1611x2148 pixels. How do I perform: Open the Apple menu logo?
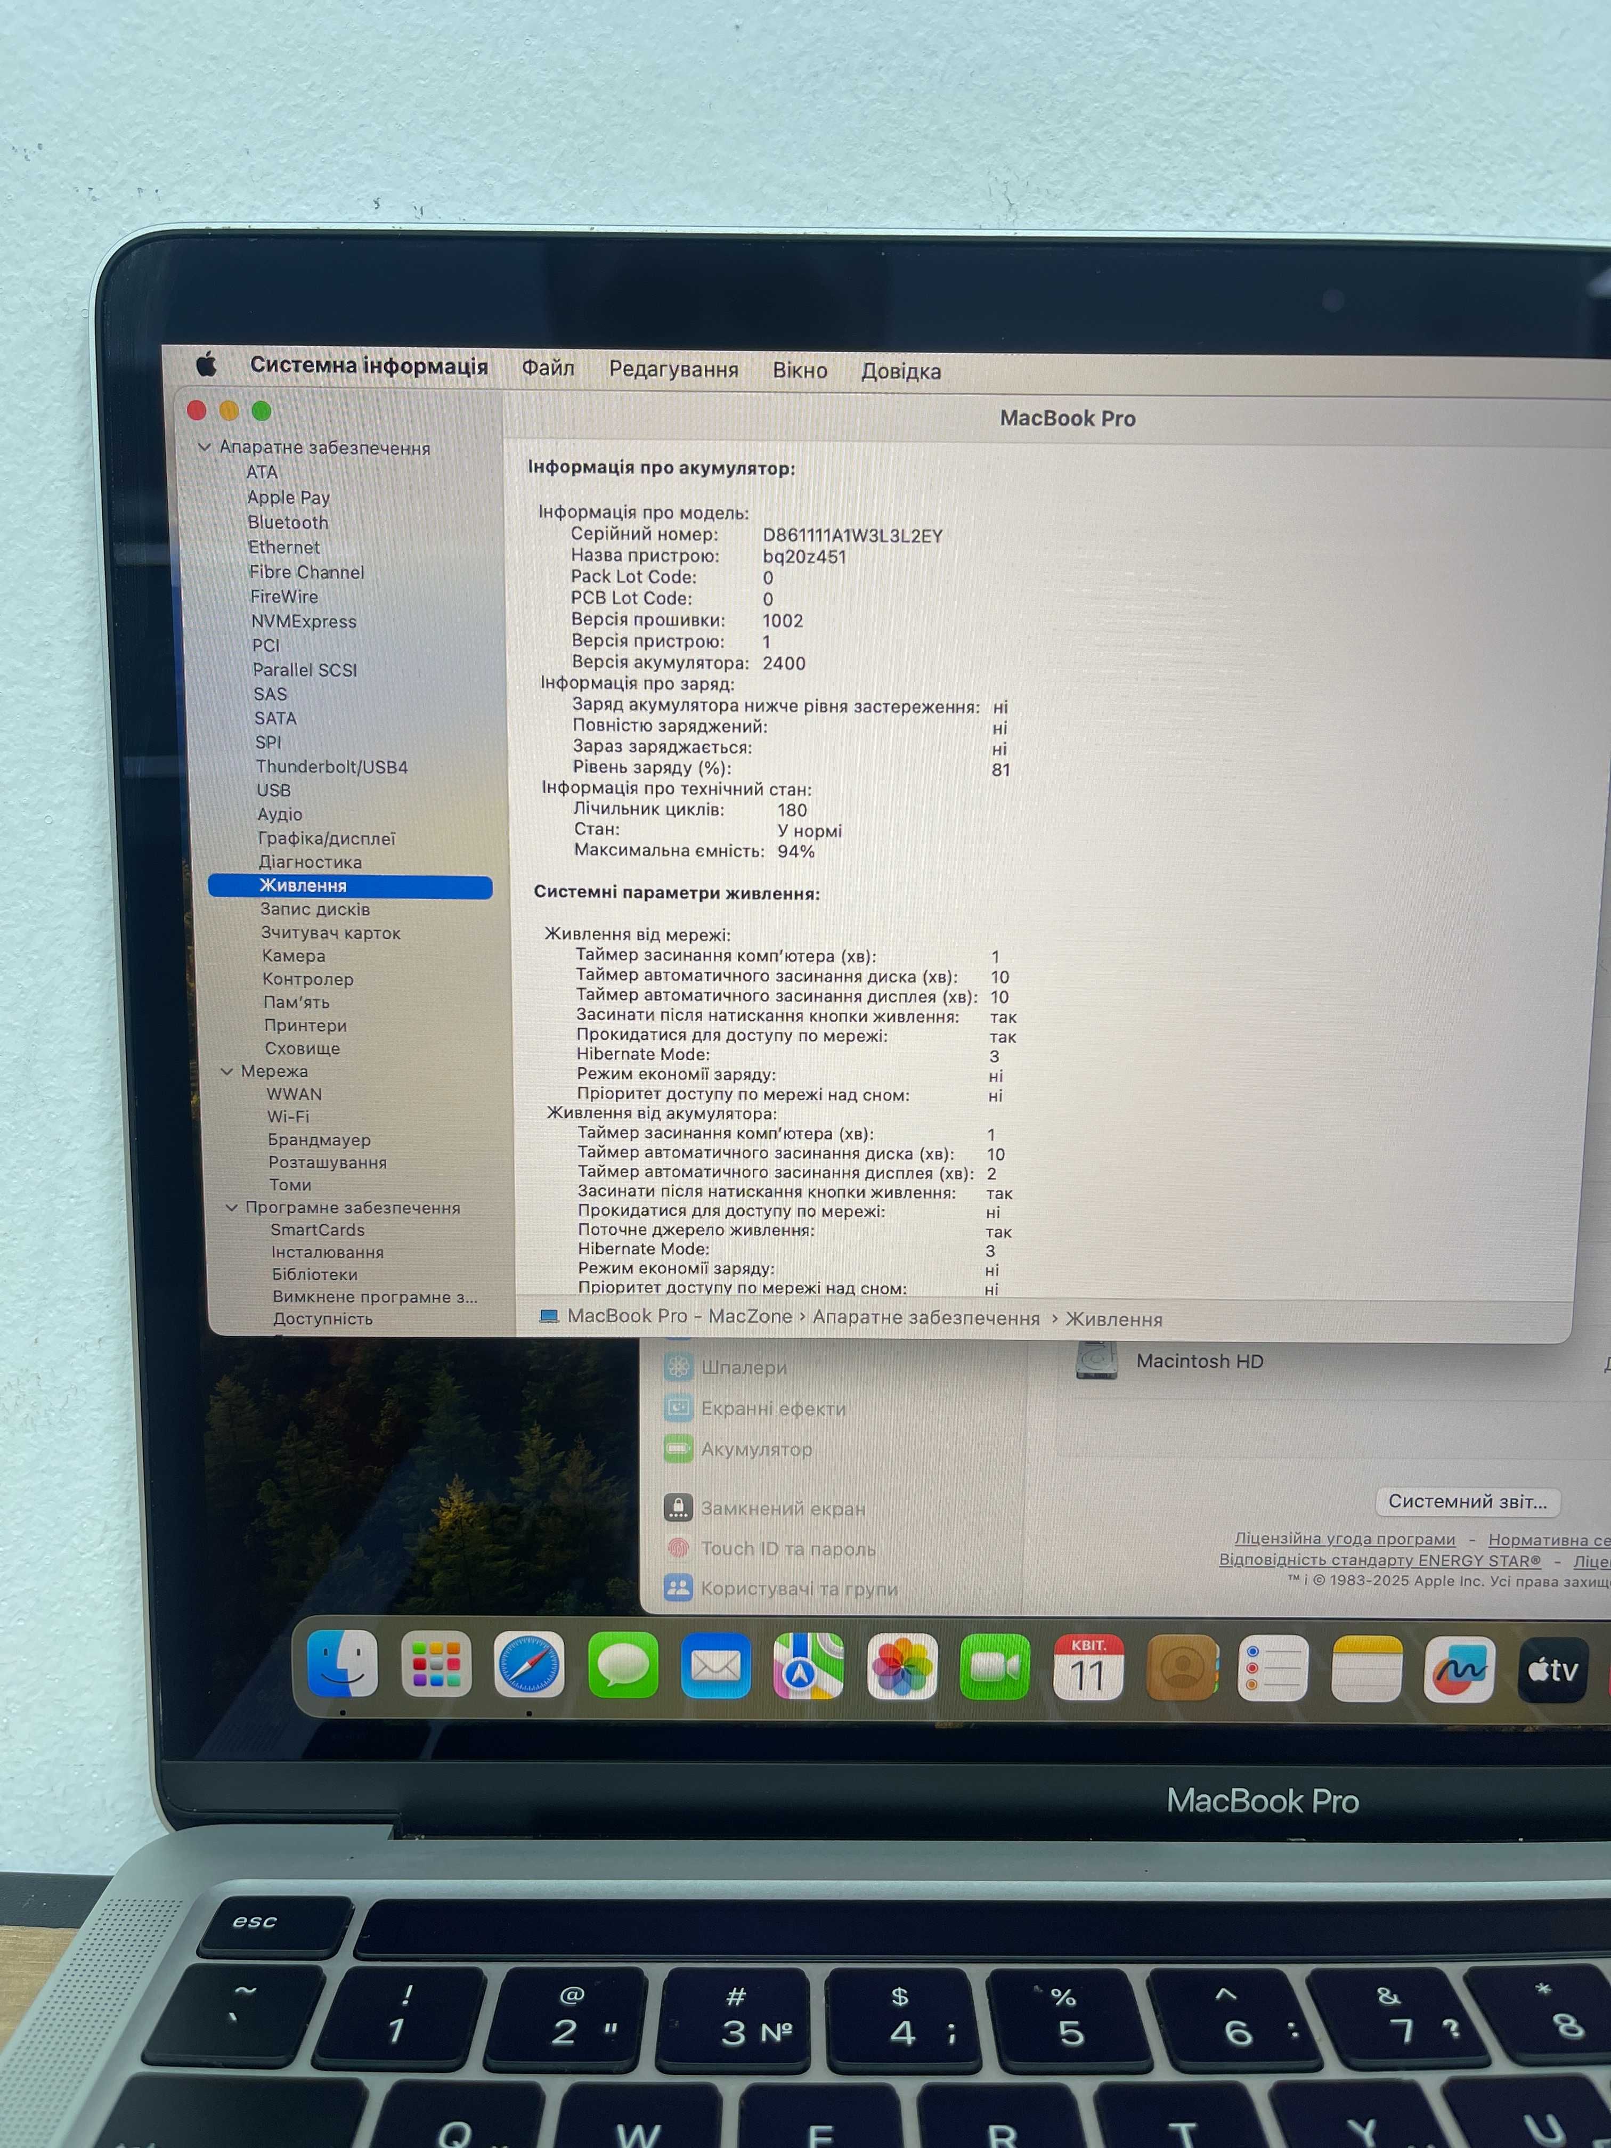pyautogui.click(x=206, y=365)
